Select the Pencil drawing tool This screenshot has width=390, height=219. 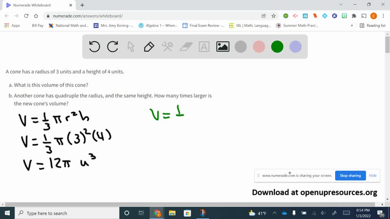coord(149,46)
